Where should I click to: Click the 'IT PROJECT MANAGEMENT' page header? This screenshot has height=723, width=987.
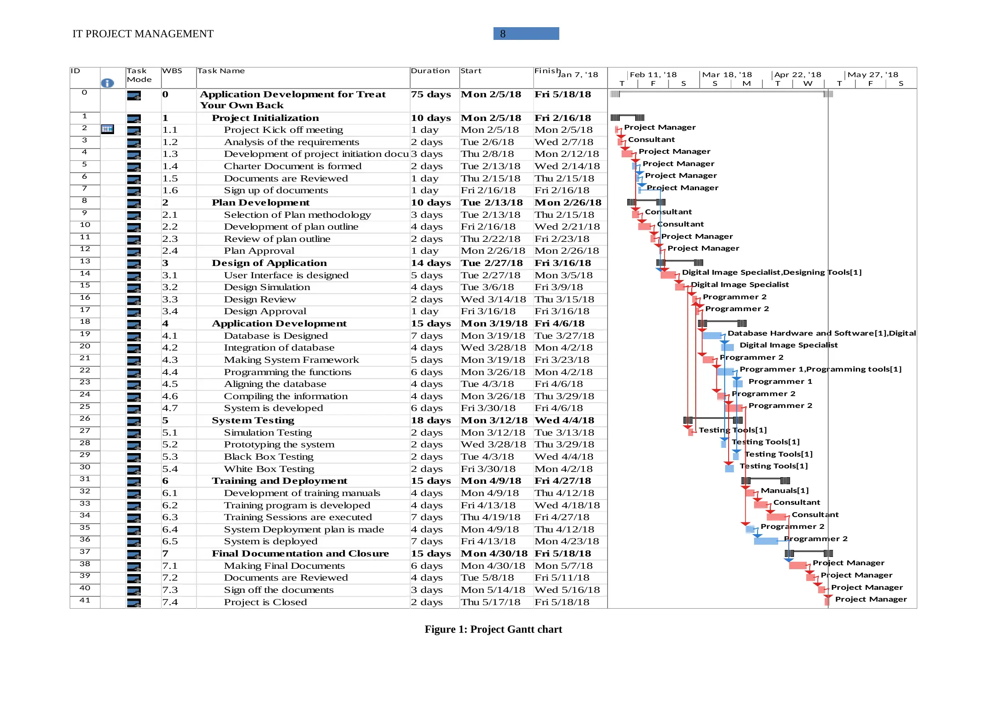[143, 34]
